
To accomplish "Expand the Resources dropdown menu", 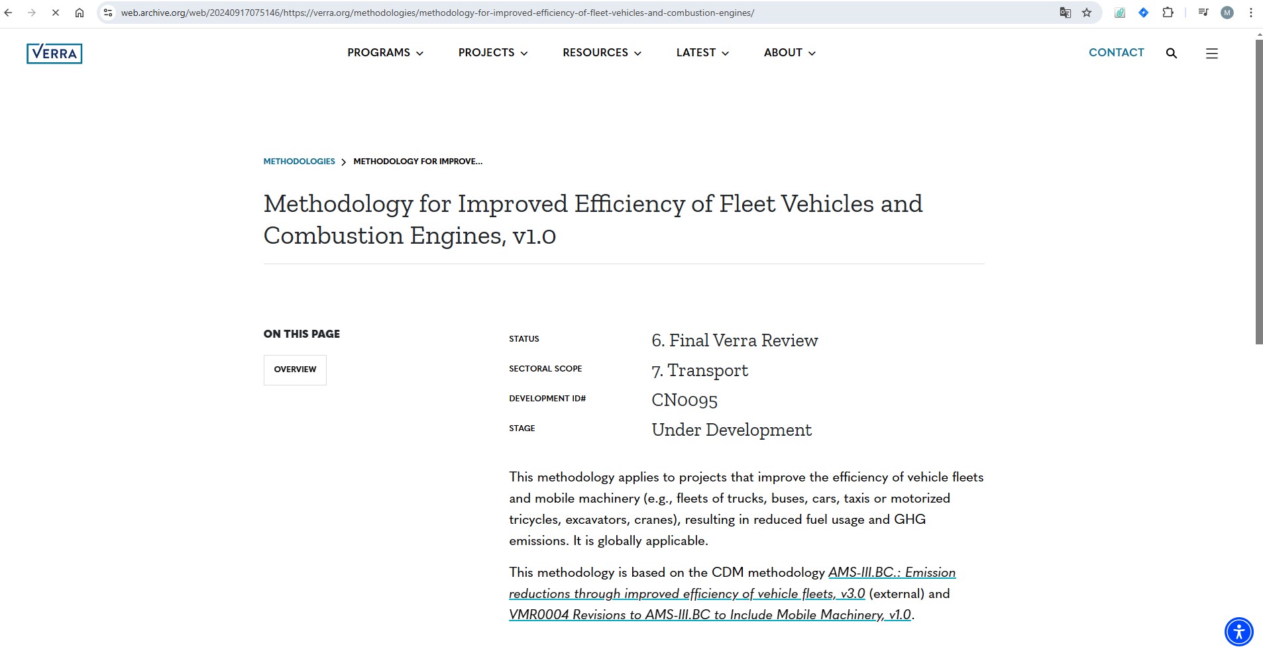I will (x=602, y=53).
